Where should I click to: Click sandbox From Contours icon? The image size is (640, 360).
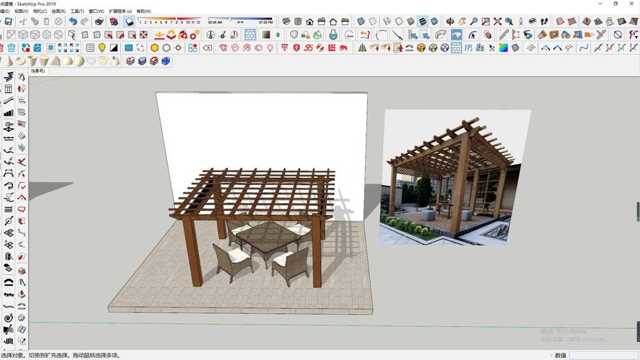[x=560, y=21]
